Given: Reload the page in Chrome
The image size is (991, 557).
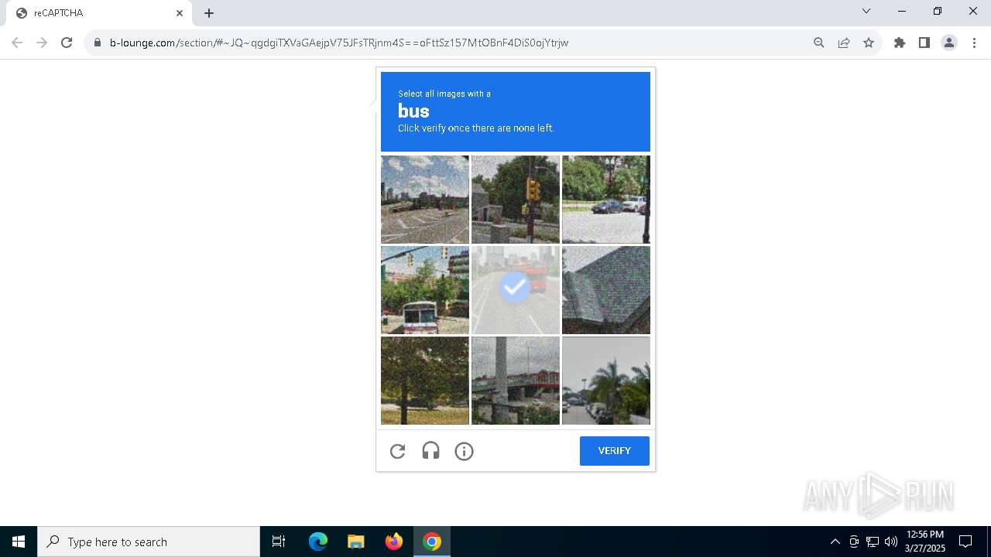Looking at the screenshot, I should [67, 43].
